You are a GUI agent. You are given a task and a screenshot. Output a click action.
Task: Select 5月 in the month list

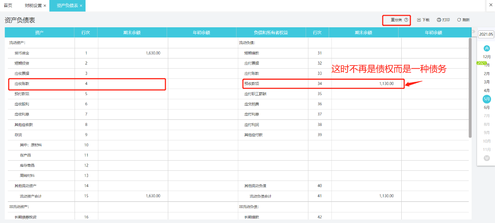click(487, 99)
